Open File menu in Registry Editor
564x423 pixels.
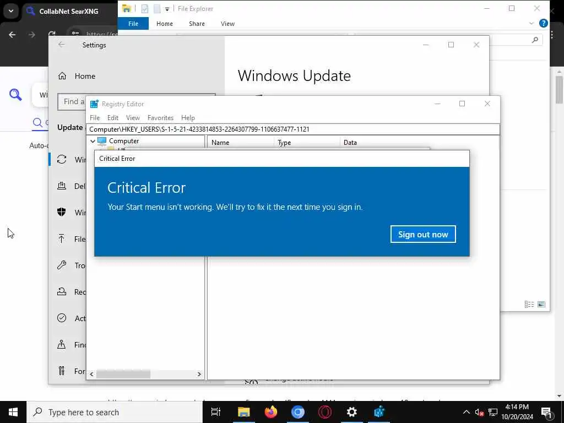point(95,118)
